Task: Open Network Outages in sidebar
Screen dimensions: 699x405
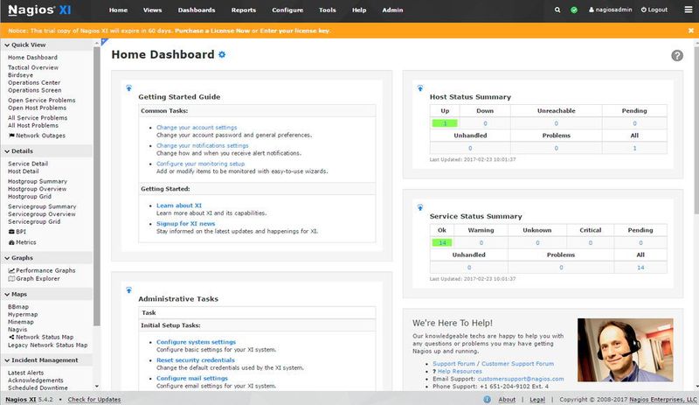Action: click(x=37, y=136)
